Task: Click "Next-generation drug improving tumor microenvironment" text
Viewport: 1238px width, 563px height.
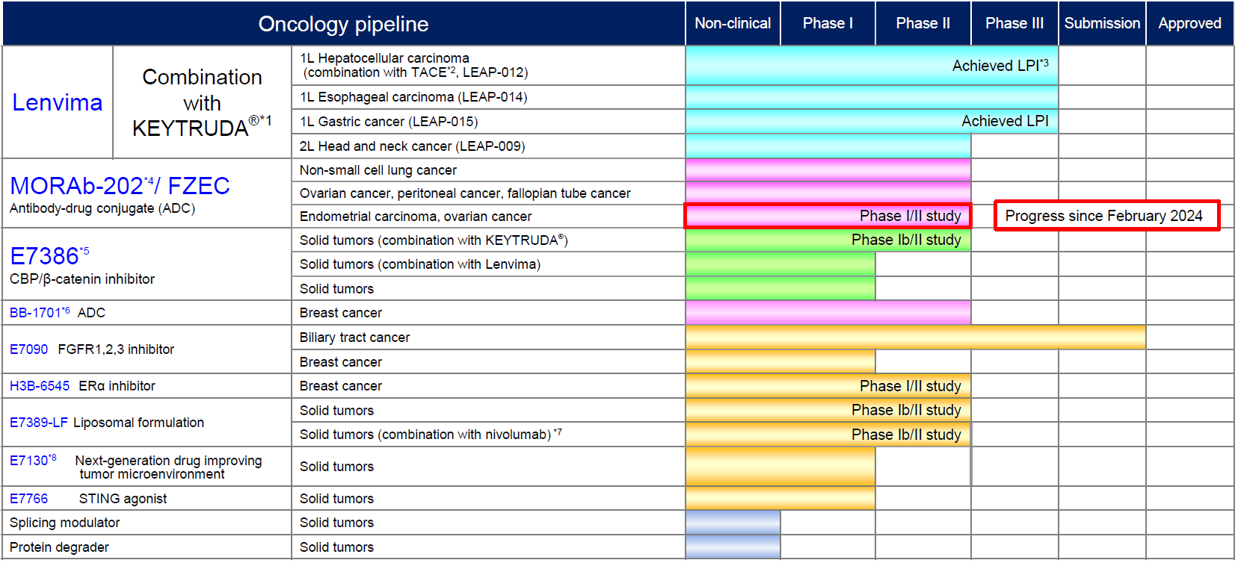Action: [168, 467]
